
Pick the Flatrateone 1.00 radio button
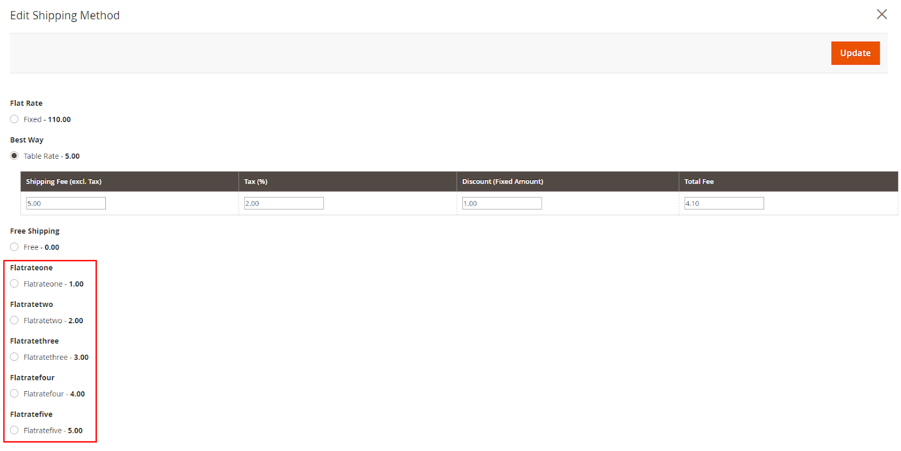pos(15,284)
